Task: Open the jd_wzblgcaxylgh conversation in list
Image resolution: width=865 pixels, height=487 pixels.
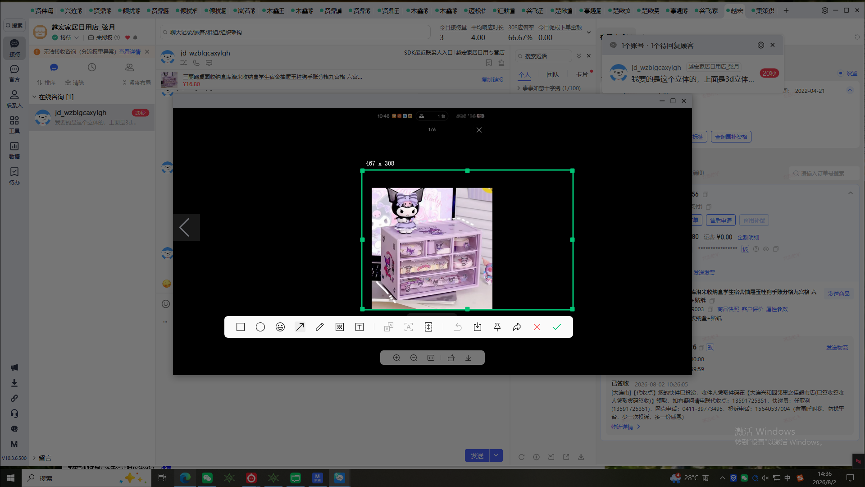Action: (92, 117)
